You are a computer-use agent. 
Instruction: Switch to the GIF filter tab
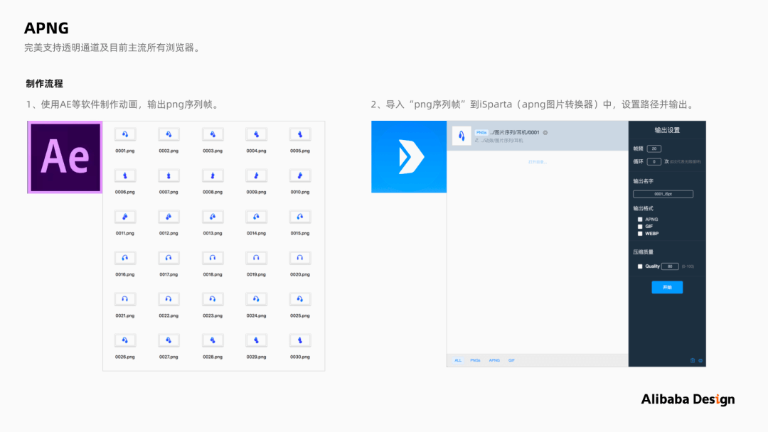[x=511, y=360]
